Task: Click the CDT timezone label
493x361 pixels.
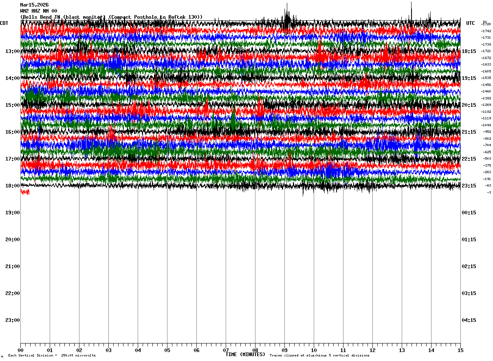Action: 4,23
